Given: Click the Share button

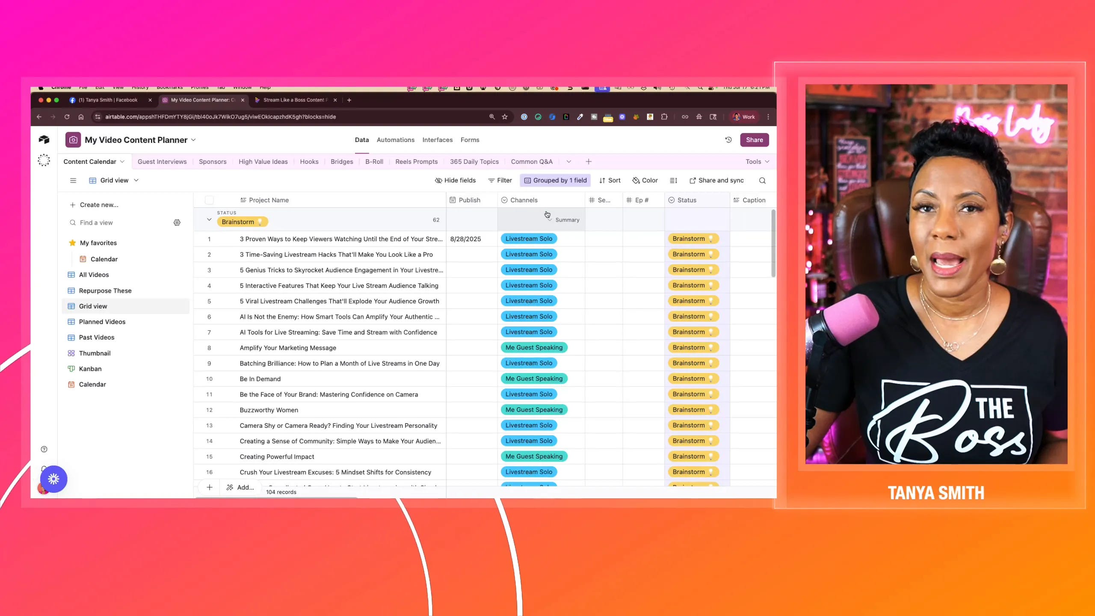Looking at the screenshot, I should [x=755, y=140].
